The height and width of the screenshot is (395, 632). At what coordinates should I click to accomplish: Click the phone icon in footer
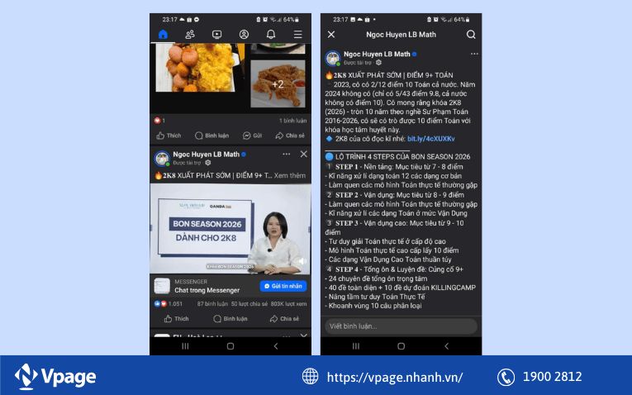pyautogui.click(x=506, y=378)
